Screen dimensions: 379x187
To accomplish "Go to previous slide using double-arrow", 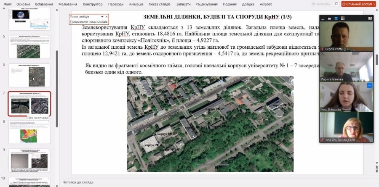I will click(376, 167).
